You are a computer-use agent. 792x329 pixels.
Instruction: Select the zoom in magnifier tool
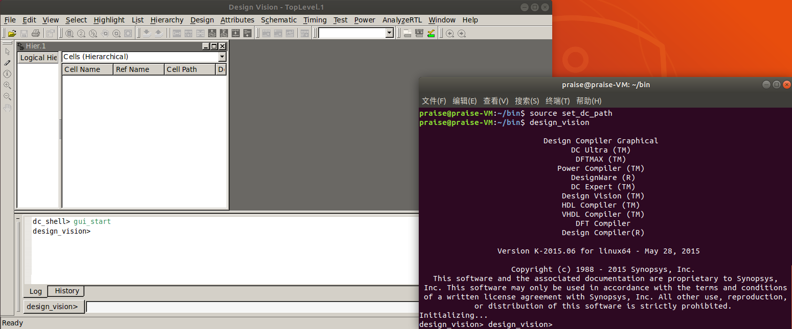[x=7, y=85]
